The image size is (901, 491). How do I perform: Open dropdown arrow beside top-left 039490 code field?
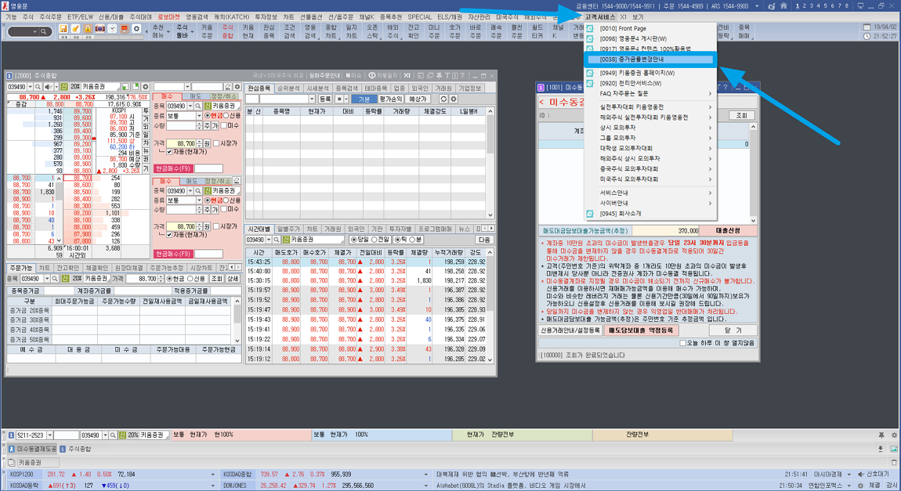[30, 87]
